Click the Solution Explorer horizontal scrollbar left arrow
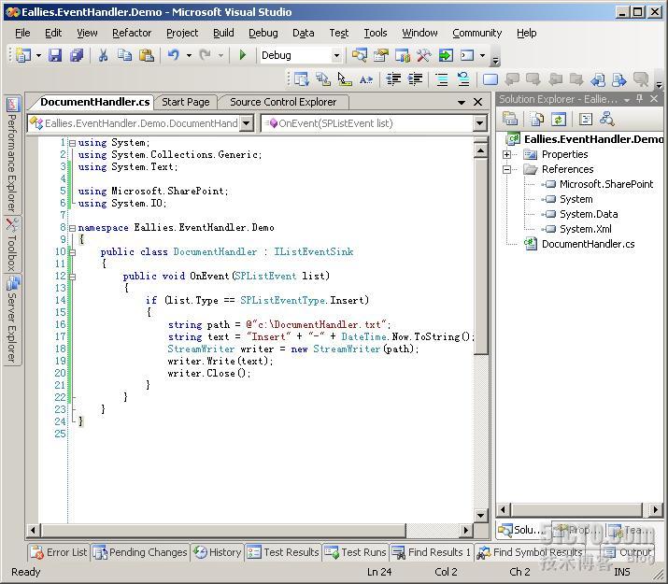This screenshot has height=584, width=668. pyautogui.click(x=504, y=509)
